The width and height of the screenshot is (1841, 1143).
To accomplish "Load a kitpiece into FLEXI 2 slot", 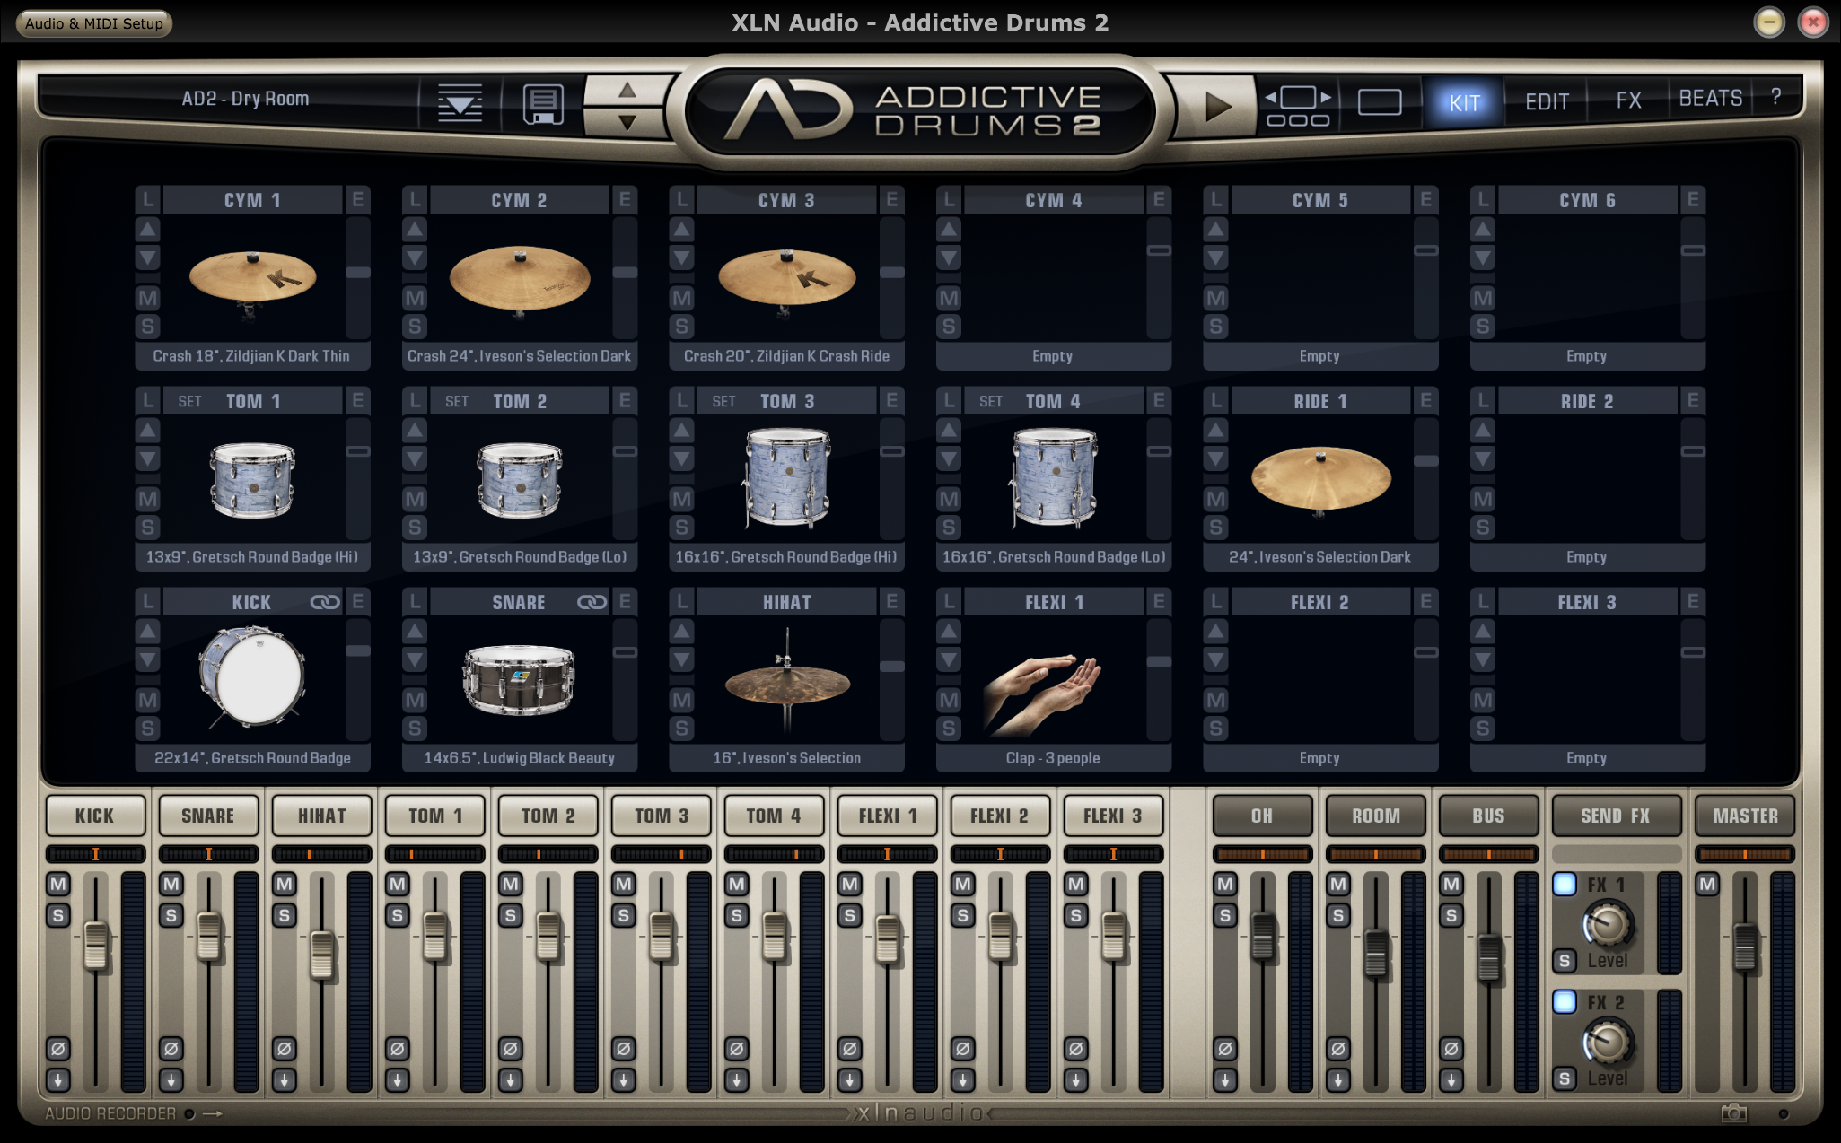I will [x=1215, y=601].
